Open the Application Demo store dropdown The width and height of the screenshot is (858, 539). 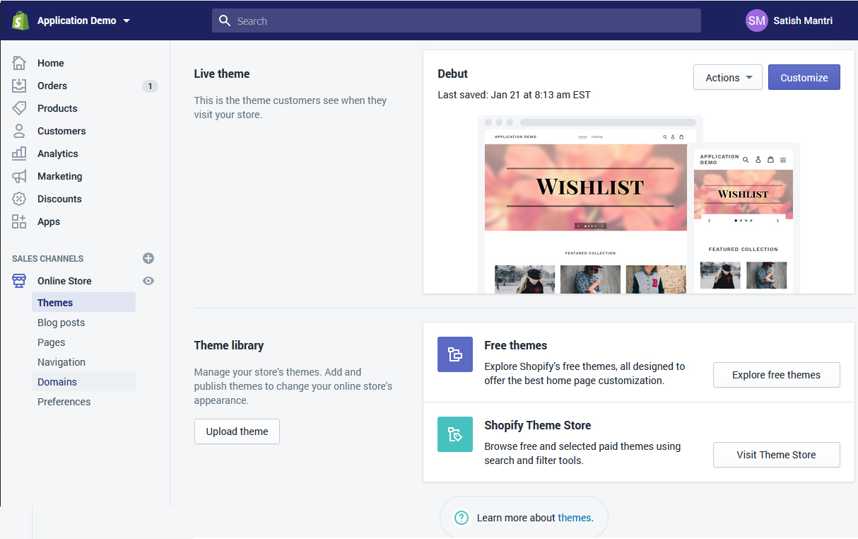(x=83, y=21)
